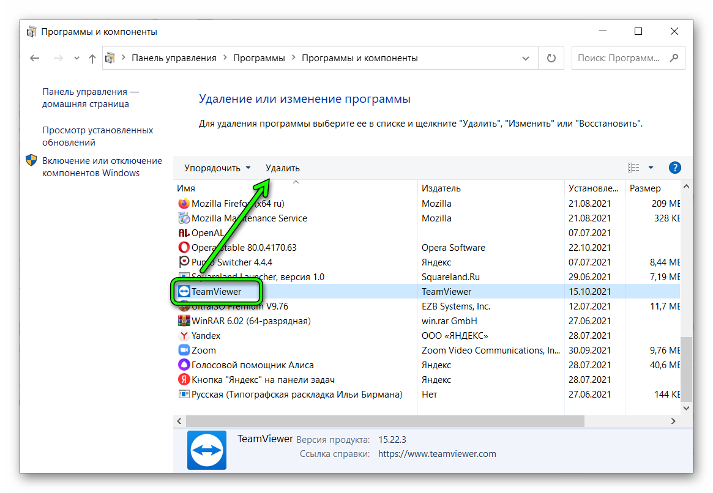This screenshot has height=493, width=713.
Task: Click the scroll down arrow of list
Action: click(x=686, y=408)
